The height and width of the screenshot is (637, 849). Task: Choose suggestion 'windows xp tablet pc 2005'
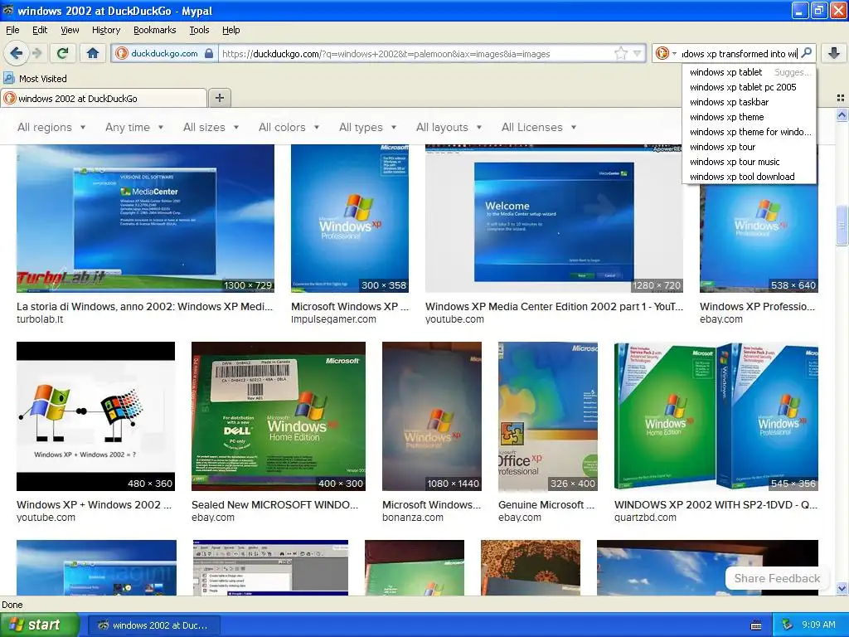click(750, 86)
